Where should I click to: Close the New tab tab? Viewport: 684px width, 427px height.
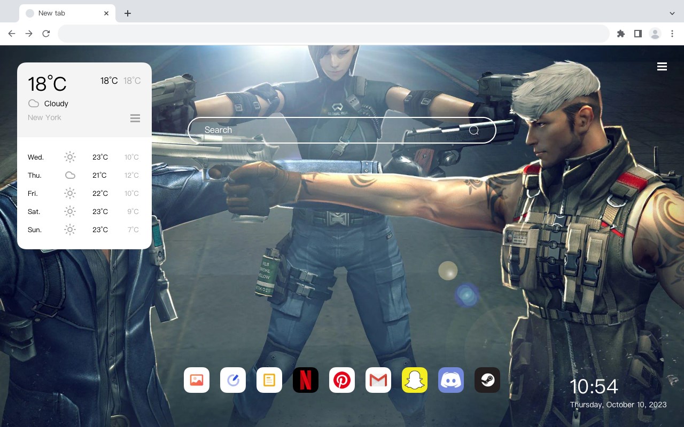(106, 13)
